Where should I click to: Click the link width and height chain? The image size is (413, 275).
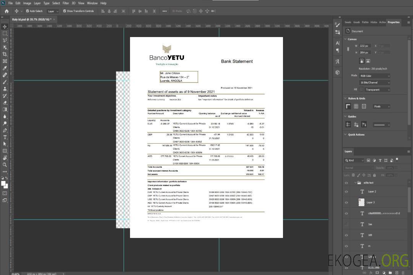coord(348,49)
